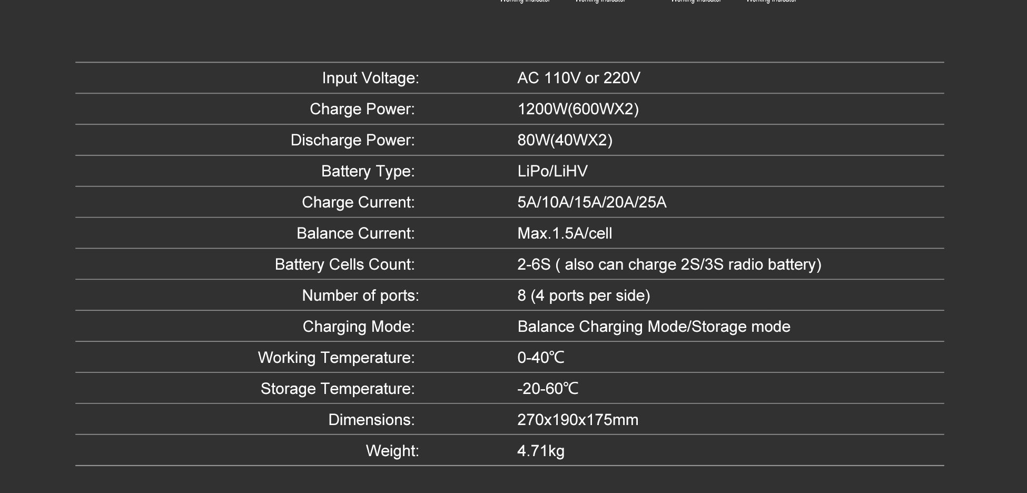This screenshot has height=493, width=1027.
Task: Select the 4.71kg weight value
Action: (x=541, y=451)
